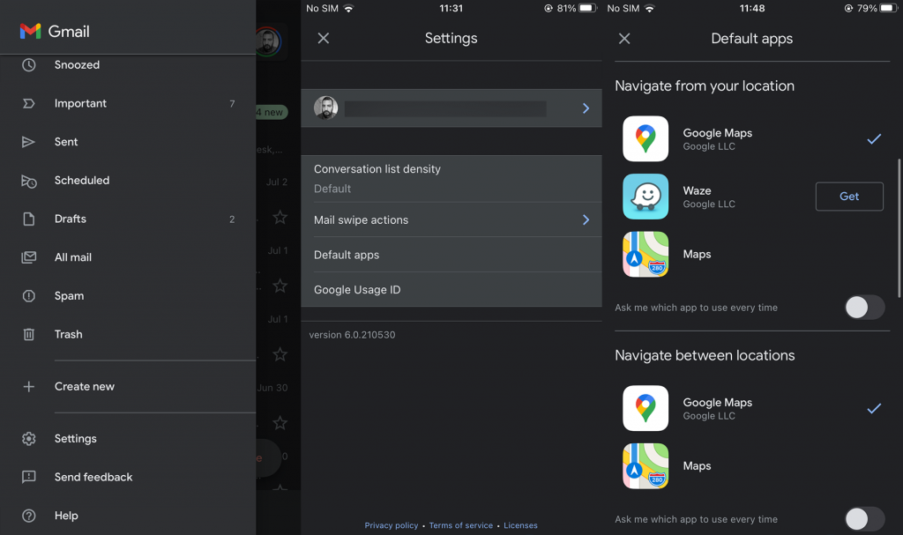
Task: Star the email dated Jul 2
Action: [x=280, y=217]
